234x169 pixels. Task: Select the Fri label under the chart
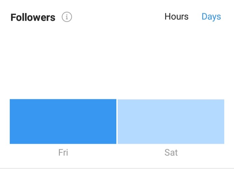tap(63, 152)
